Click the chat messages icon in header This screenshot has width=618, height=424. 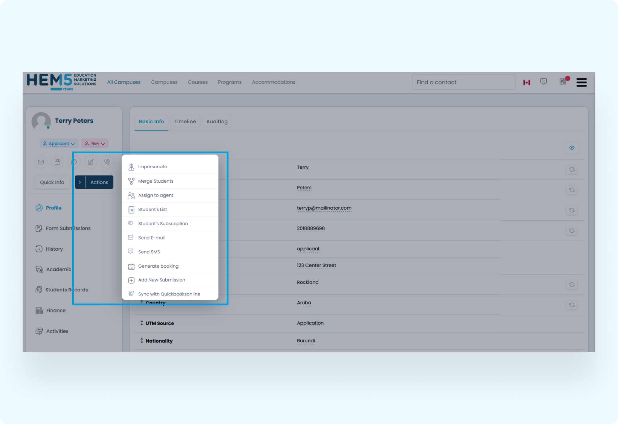pos(543,81)
